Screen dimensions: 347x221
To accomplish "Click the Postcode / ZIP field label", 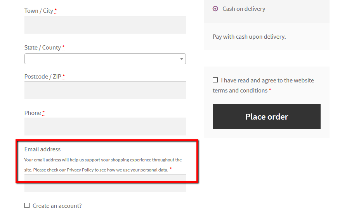I will (x=43, y=77).
